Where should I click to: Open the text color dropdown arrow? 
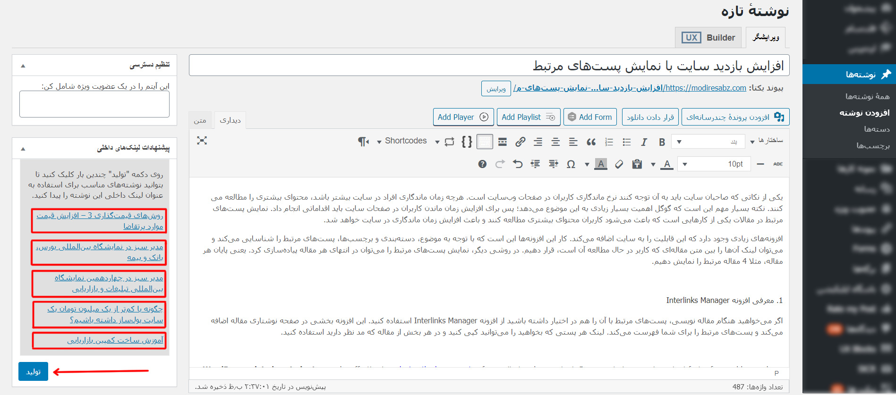(x=653, y=165)
